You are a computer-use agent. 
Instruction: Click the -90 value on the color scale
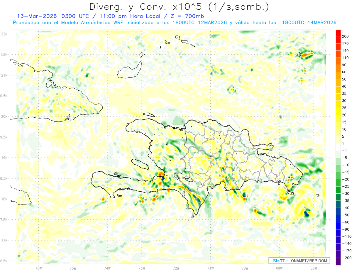pos(345,229)
